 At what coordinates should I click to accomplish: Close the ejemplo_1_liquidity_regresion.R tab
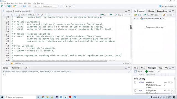coord(32,11)
